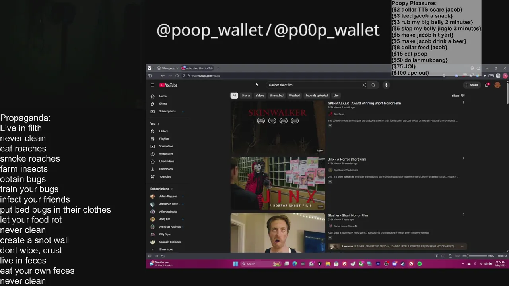Image resolution: width=509 pixels, height=286 pixels.
Task: Open SKINWALKER Award Winning Short Horror Film title
Action: click(x=364, y=103)
